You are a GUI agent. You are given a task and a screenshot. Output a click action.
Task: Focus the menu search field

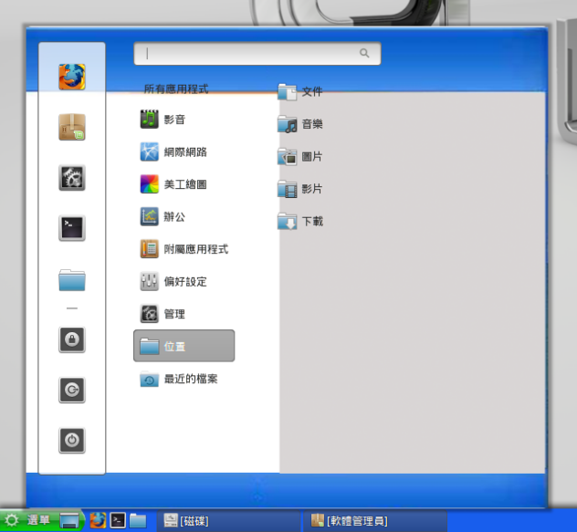click(x=257, y=54)
